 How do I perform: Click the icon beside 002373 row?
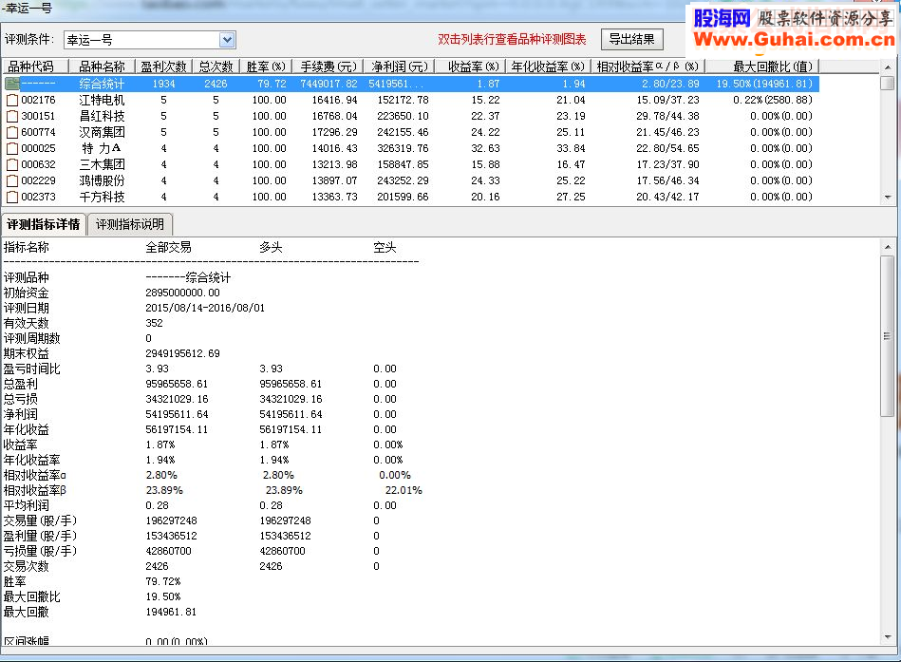pyautogui.click(x=12, y=197)
